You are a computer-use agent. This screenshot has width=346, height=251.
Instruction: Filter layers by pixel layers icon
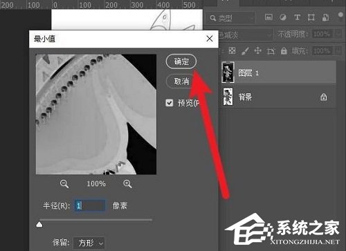pos(268,17)
